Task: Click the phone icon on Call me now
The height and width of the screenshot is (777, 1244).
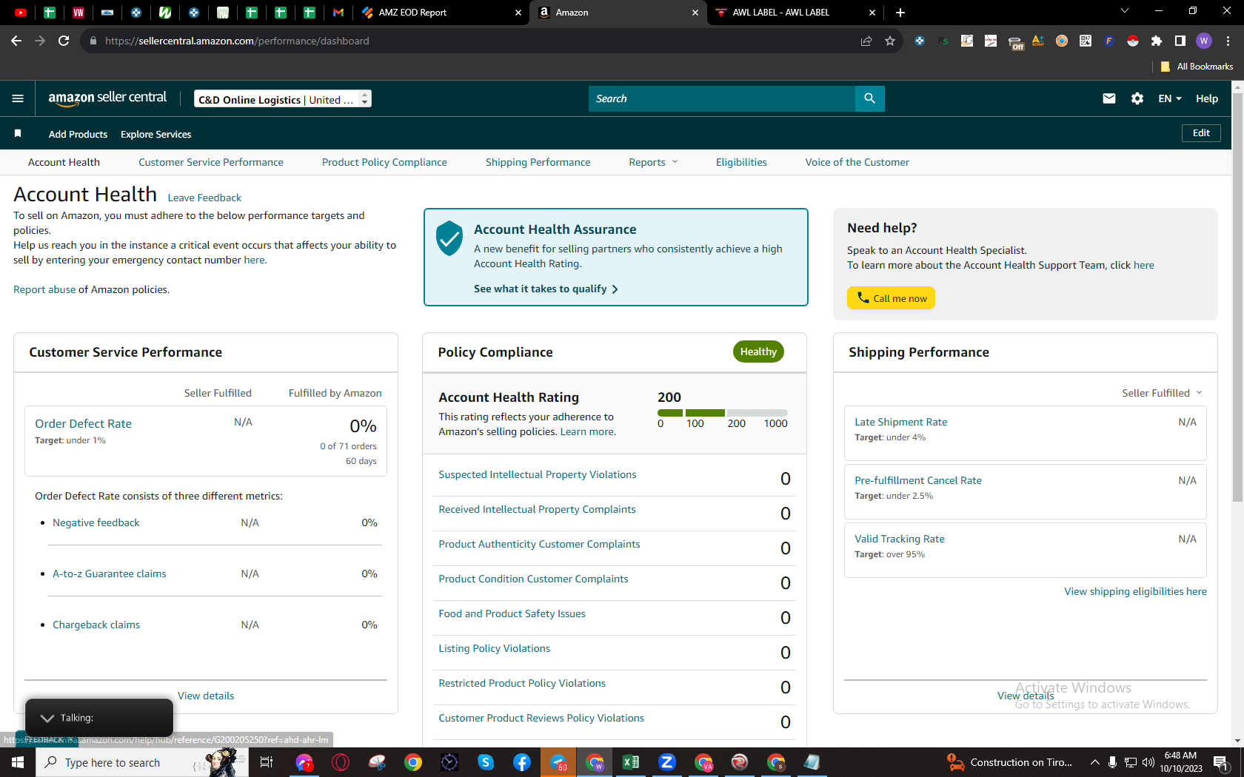Action: pos(863,297)
